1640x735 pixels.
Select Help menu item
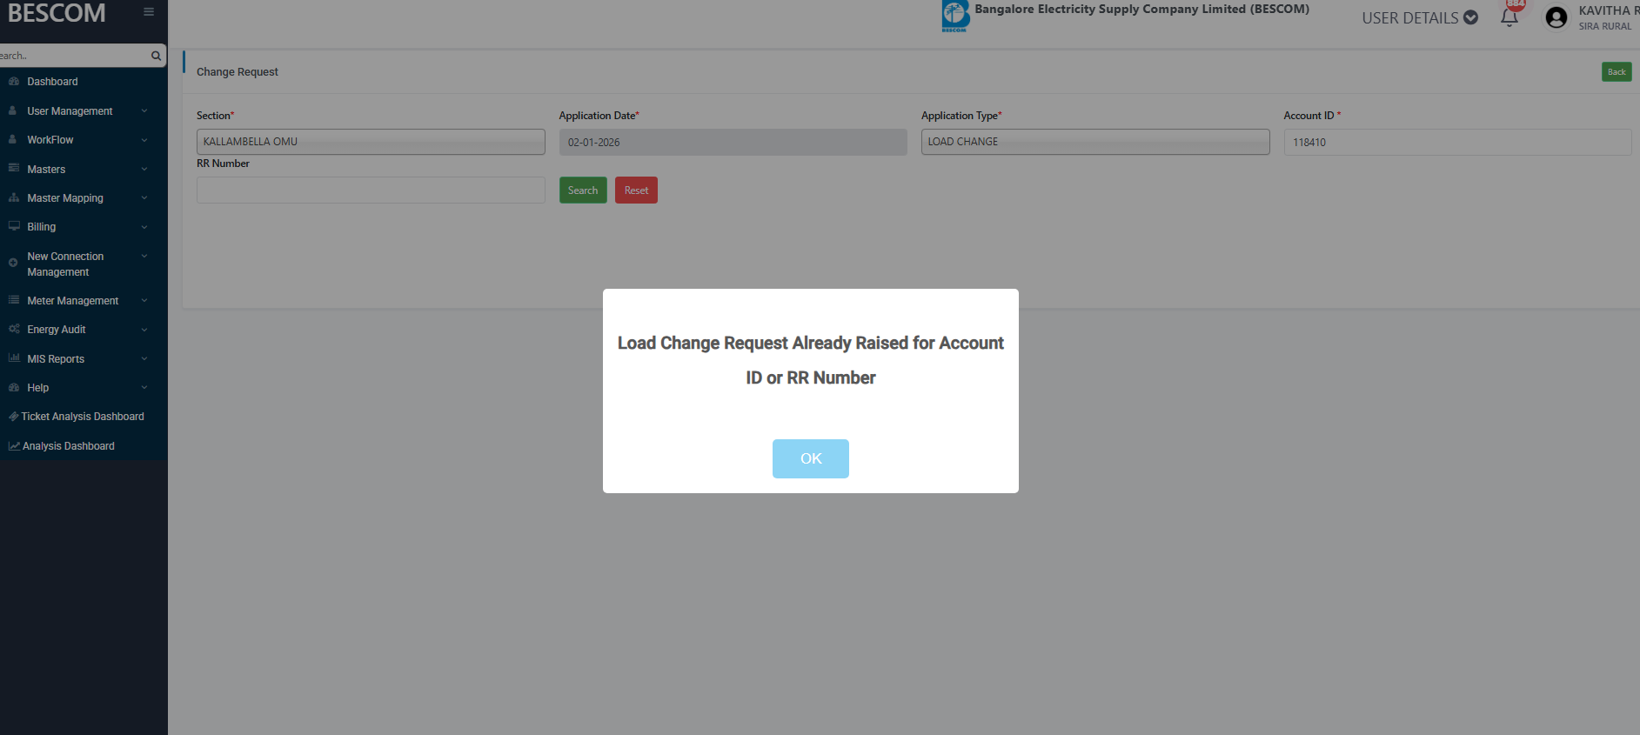pyautogui.click(x=38, y=388)
